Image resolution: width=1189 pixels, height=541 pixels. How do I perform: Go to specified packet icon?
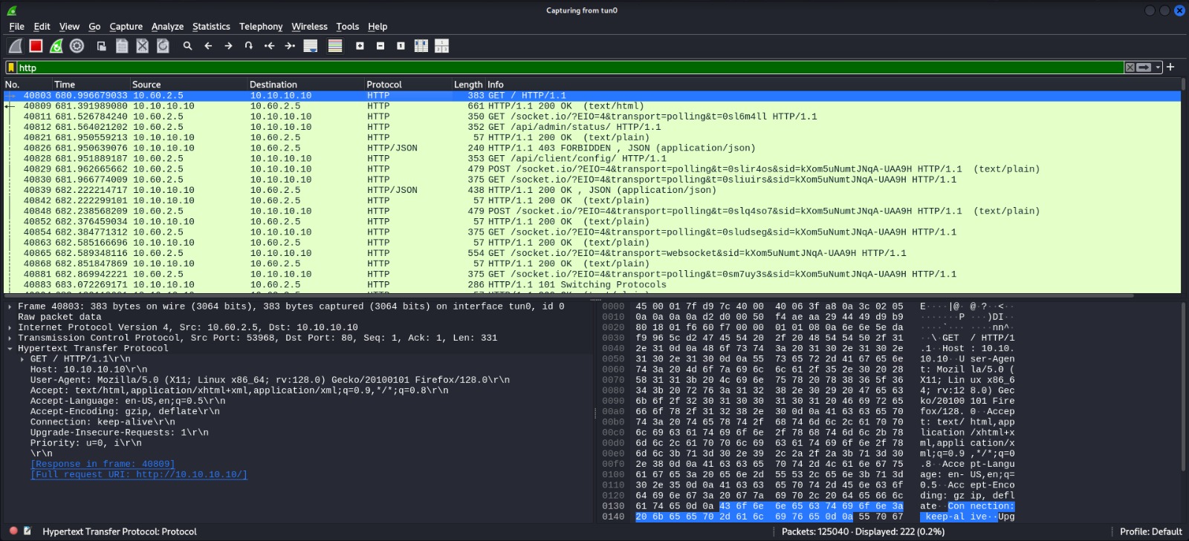[249, 46]
